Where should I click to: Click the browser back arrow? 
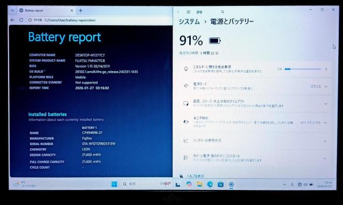click(x=12, y=20)
